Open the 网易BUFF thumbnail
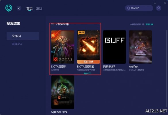 (114, 47)
